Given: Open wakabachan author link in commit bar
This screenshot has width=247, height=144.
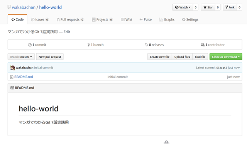Looking at the screenshot, I should (25, 68).
